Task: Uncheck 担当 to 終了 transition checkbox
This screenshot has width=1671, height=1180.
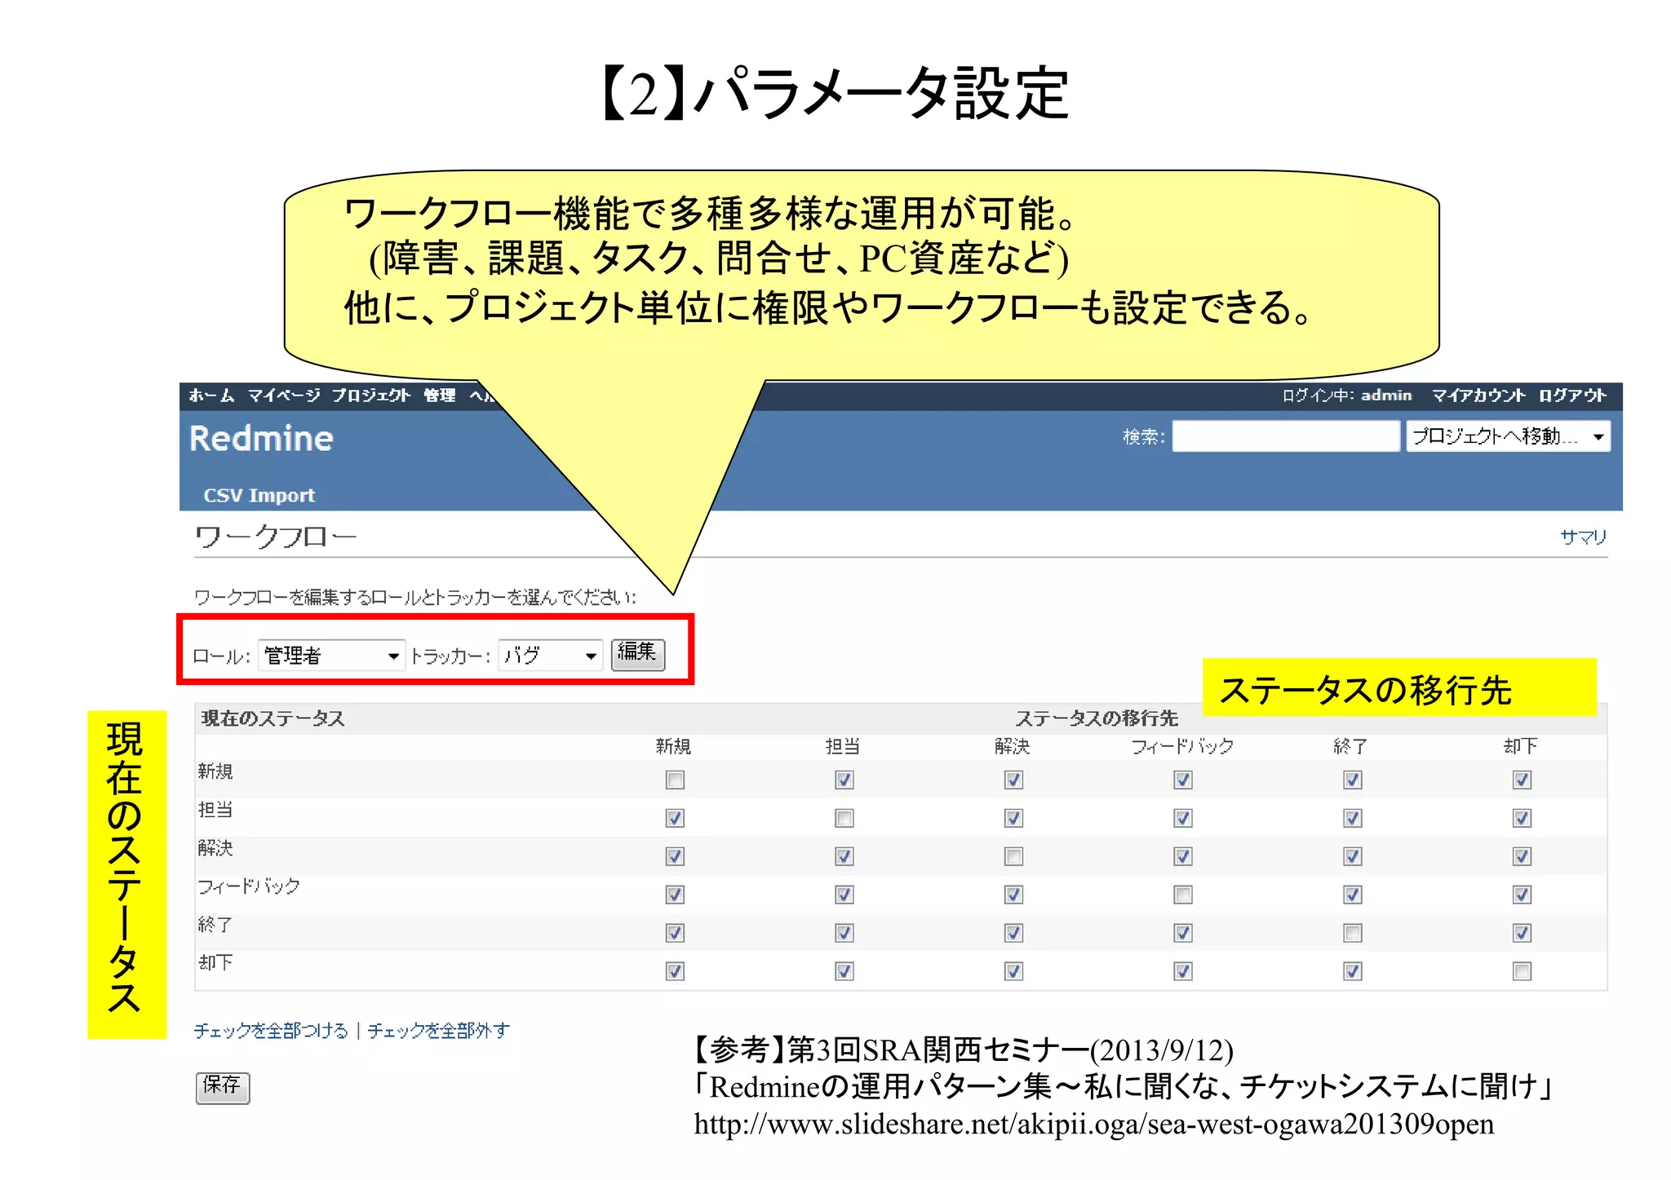Action: (1353, 818)
